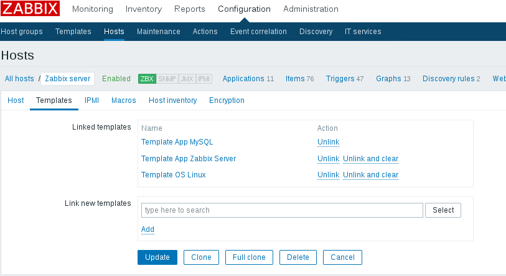Open Applications 11 link
506x276 pixels.
[248, 79]
